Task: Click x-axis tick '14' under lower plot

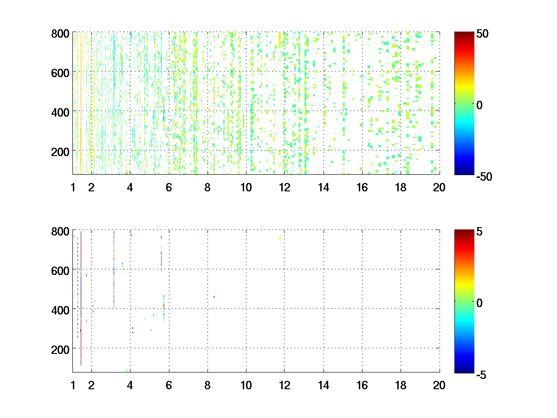Action: click(324, 385)
